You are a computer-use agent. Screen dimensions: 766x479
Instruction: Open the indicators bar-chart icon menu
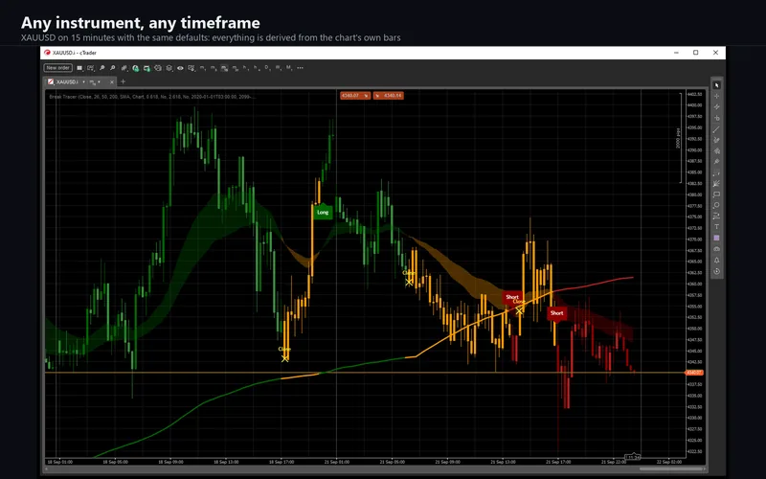point(124,68)
